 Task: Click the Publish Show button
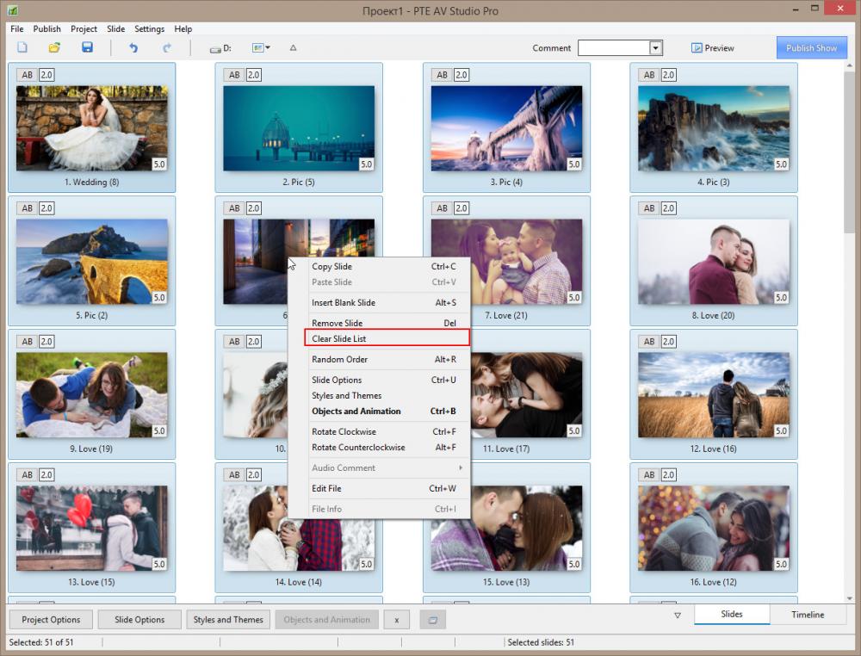(812, 47)
